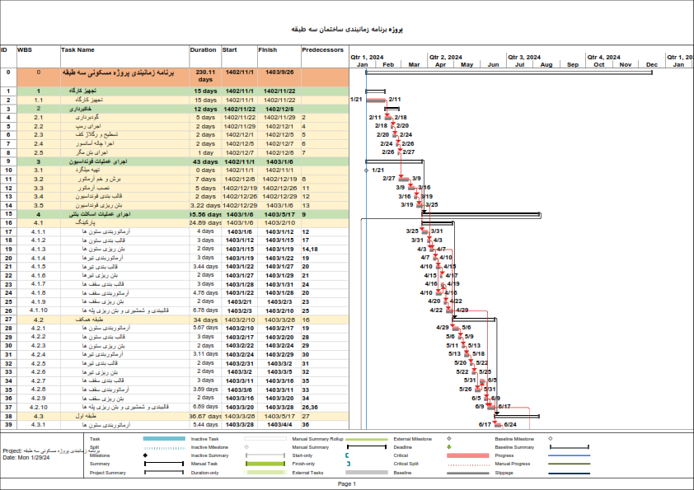694x490 pixels.
Task: Click the 230.11 days duration cell
Action: (x=205, y=75)
